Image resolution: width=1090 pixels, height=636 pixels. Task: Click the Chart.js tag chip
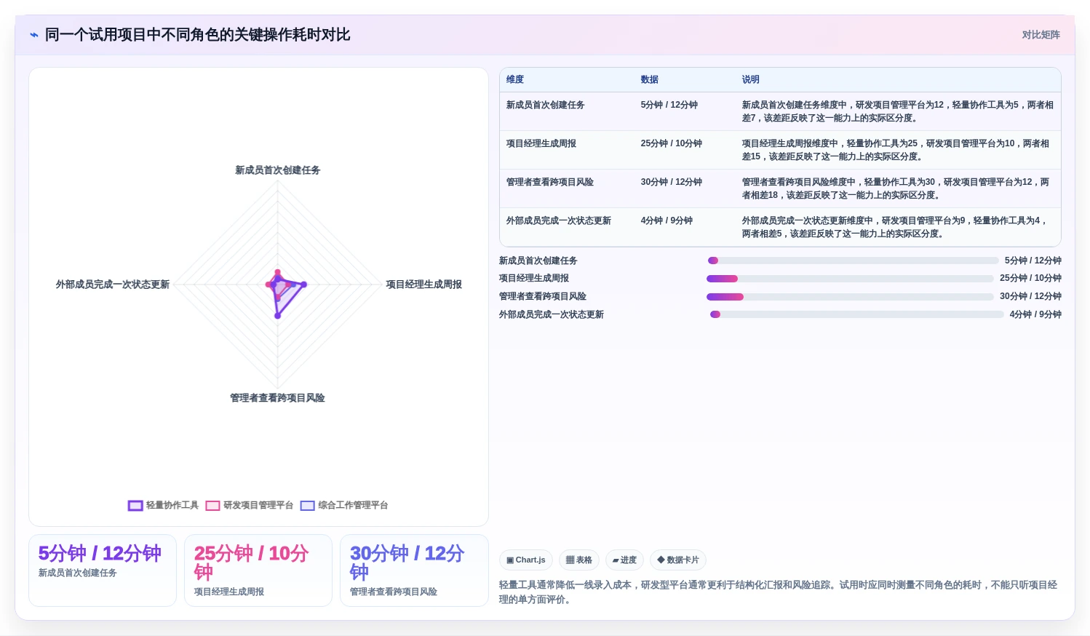coord(526,560)
